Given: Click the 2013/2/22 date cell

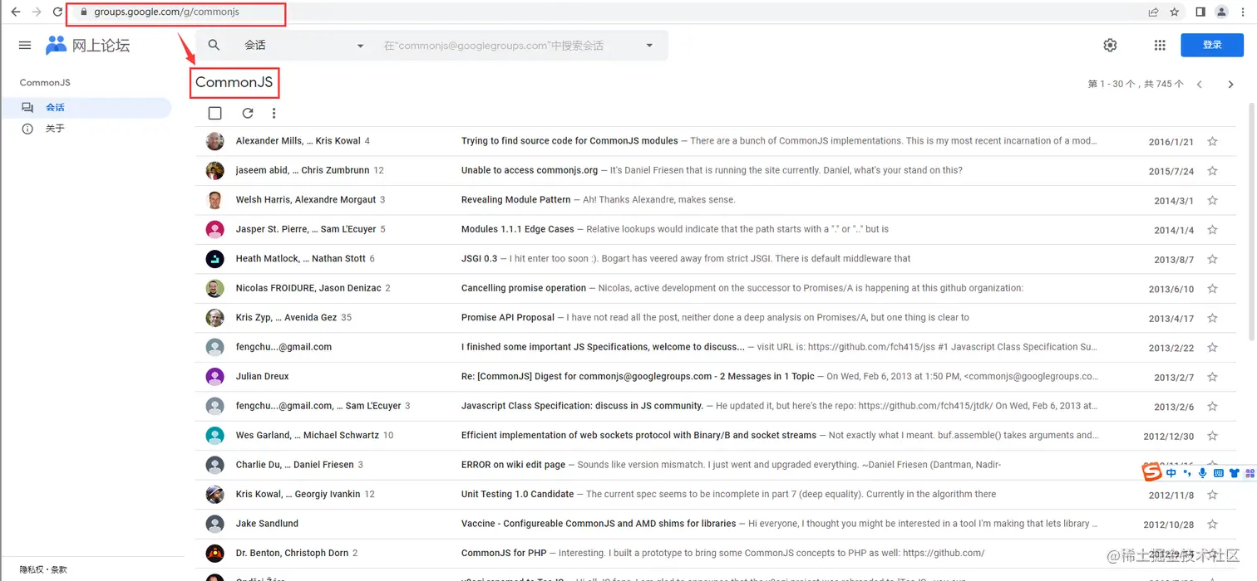Looking at the screenshot, I should click(1171, 348).
